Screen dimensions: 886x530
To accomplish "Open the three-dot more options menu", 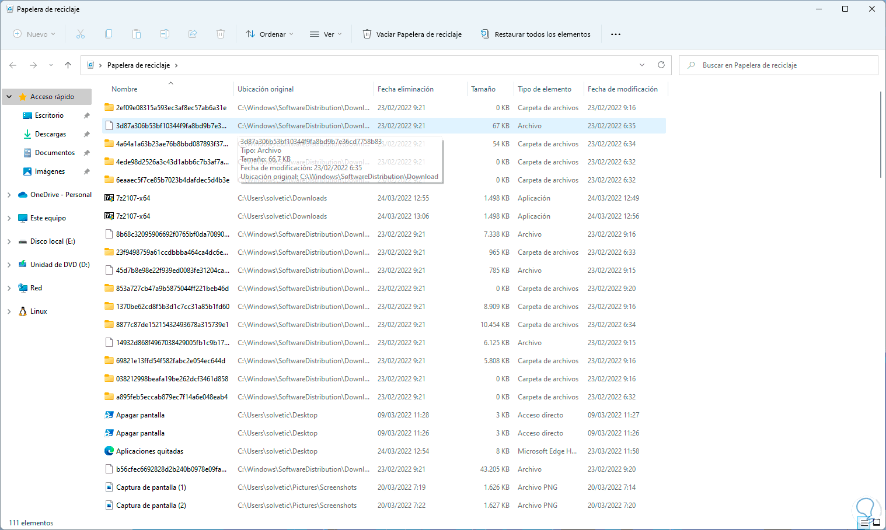I will pyautogui.click(x=616, y=34).
